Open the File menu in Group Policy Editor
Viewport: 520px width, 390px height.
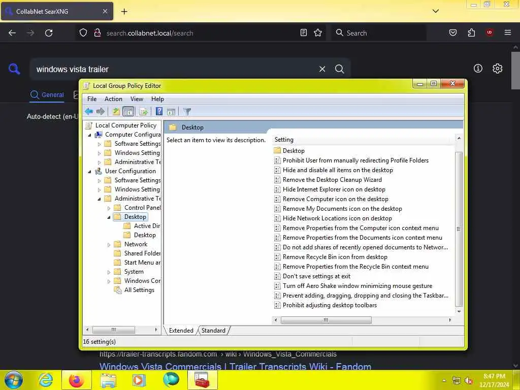click(92, 99)
